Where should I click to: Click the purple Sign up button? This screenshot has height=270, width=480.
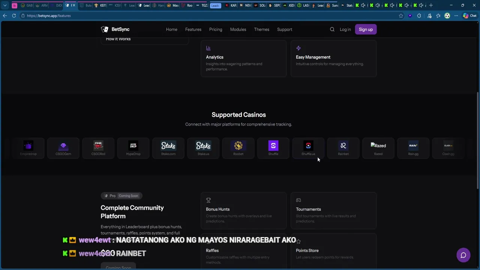[366, 29]
